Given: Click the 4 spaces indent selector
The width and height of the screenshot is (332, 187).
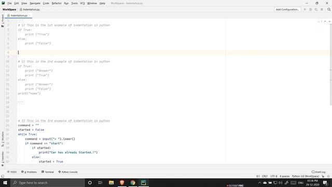Looking at the screenshot, I should [x=284, y=176].
